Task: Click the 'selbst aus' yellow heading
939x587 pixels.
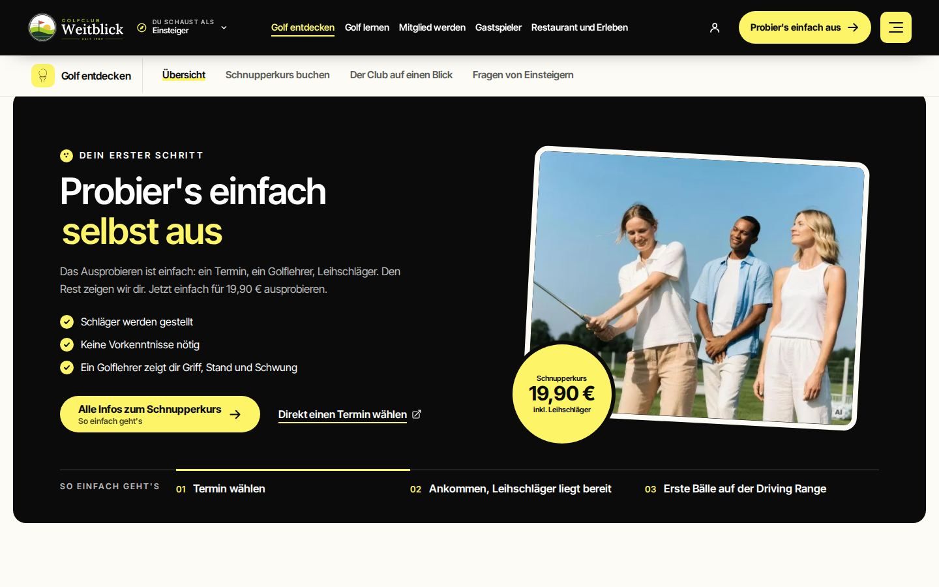Action: coord(142,231)
